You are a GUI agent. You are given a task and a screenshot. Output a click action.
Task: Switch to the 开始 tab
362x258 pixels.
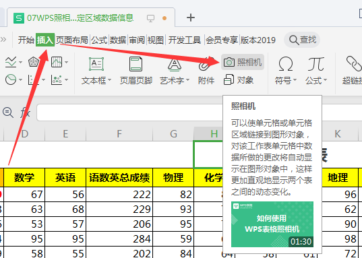click(26, 40)
